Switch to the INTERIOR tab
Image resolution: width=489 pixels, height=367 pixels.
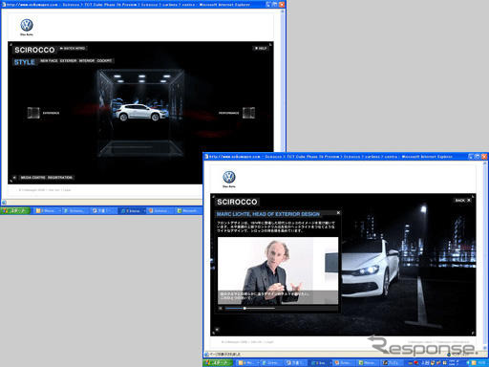click(x=87, y=61)
